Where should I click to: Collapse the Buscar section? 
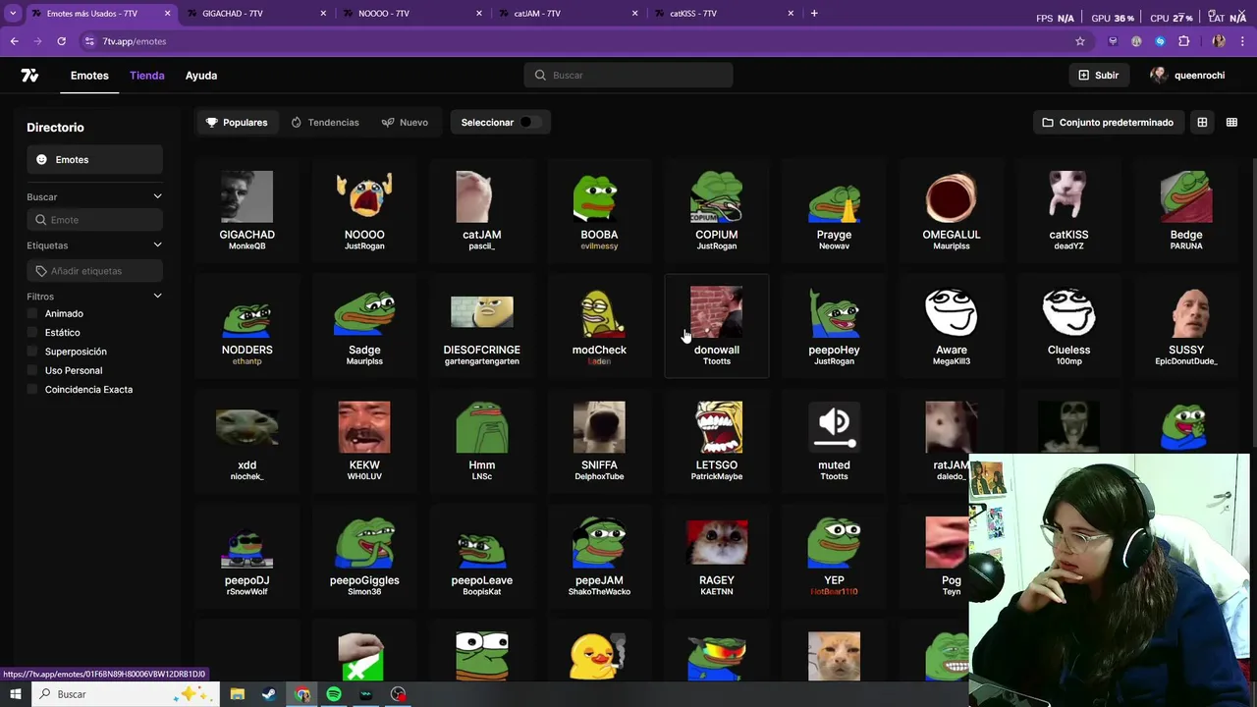[x=157, y=197]
